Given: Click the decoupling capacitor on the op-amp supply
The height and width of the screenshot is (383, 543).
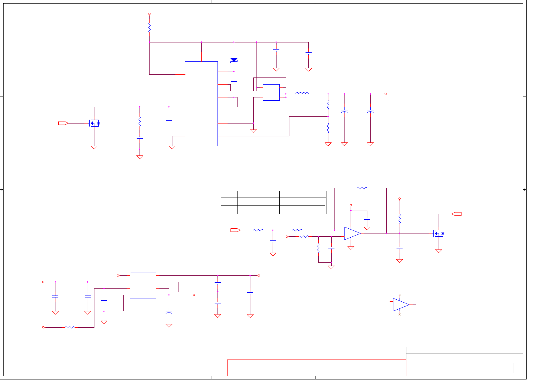Looking at the screenshot, I should coord(367,218).
